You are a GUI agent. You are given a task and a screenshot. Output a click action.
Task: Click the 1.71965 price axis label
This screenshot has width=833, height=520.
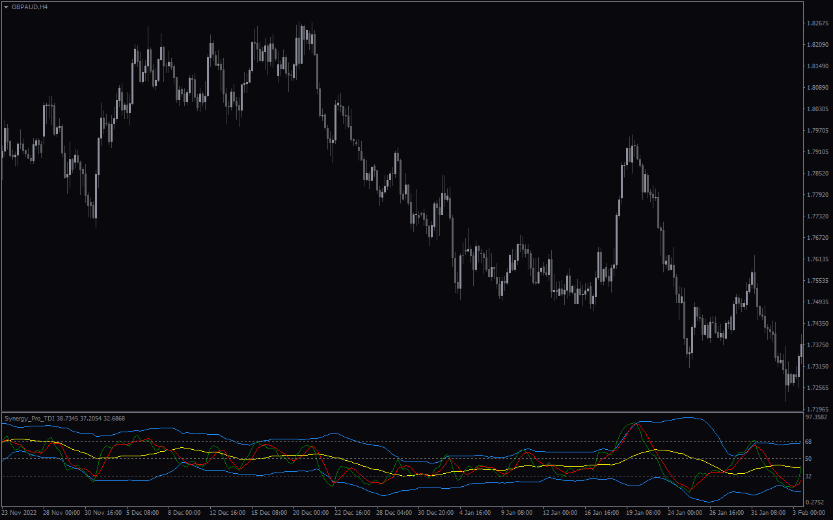[x=817, y=409]
